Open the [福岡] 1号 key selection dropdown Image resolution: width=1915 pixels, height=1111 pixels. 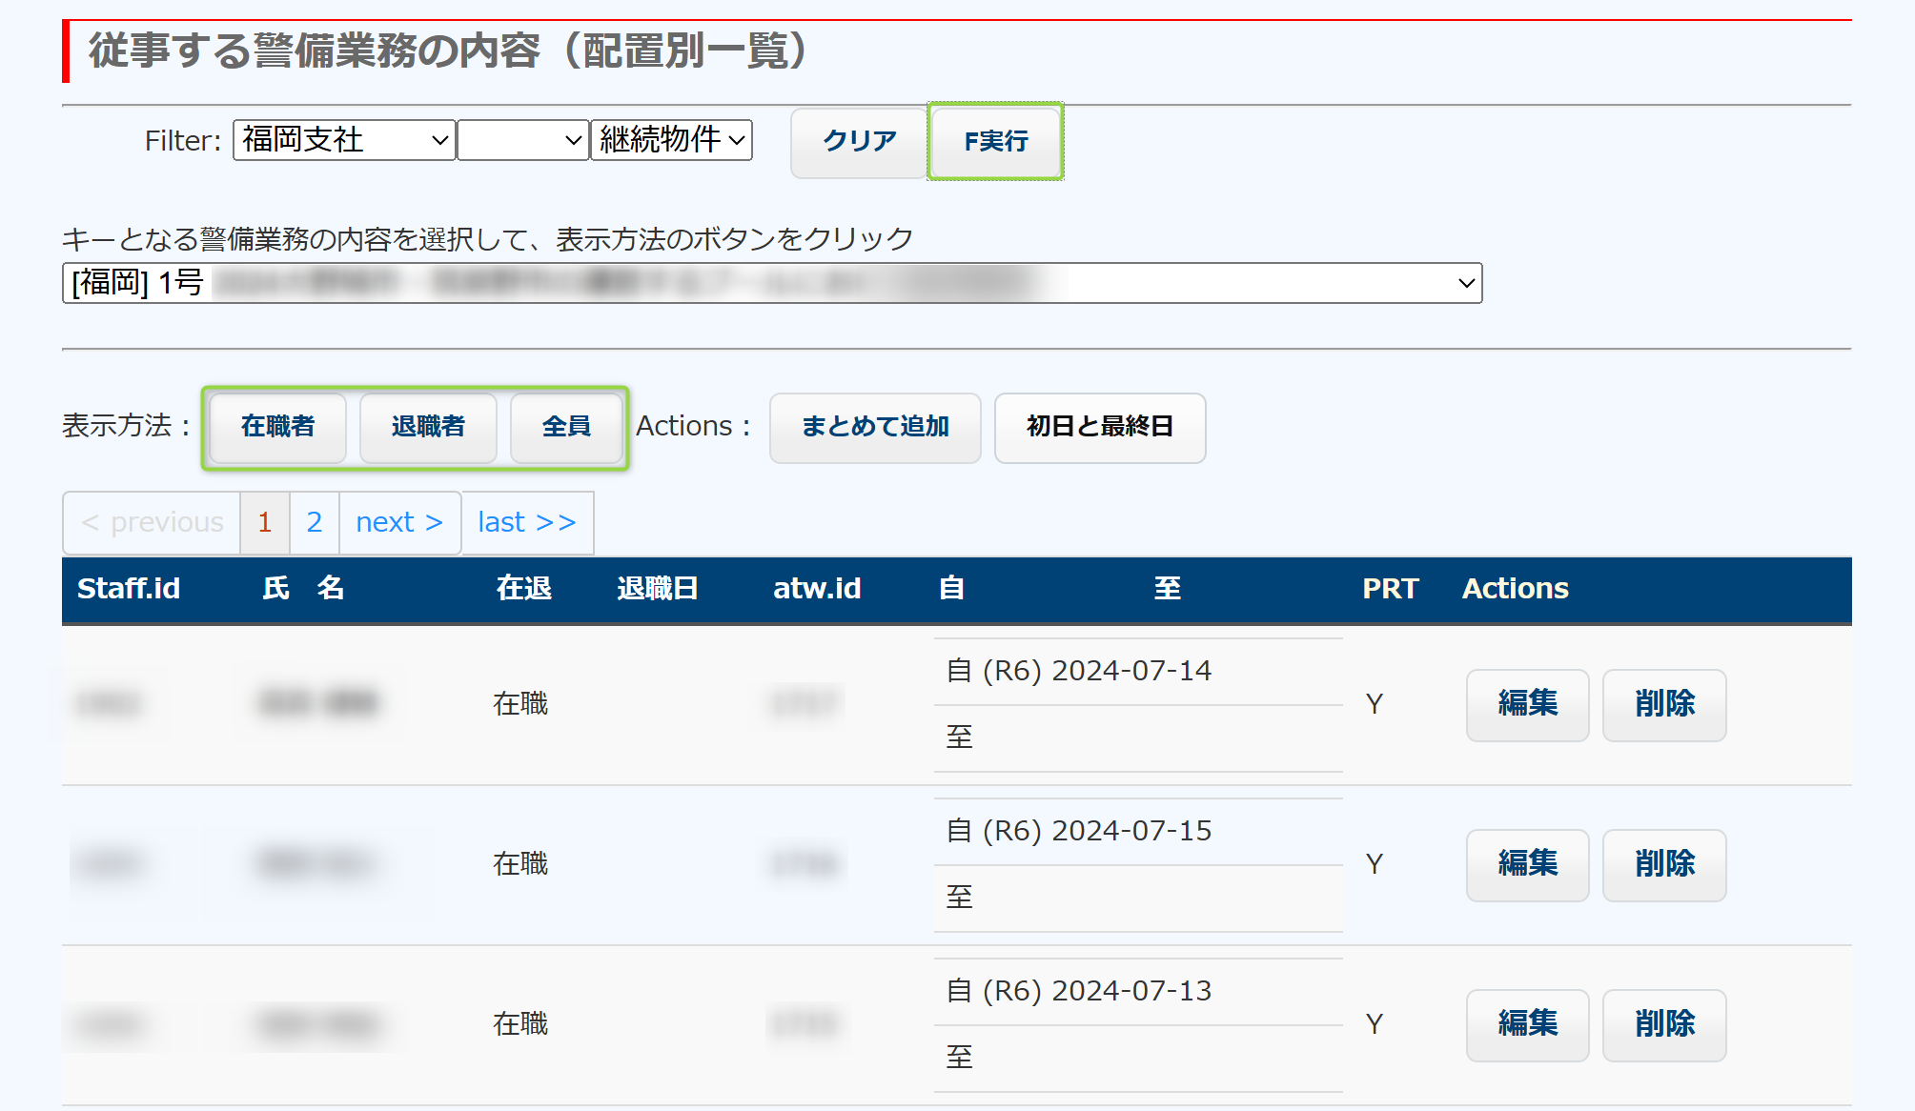click(771, 283)
